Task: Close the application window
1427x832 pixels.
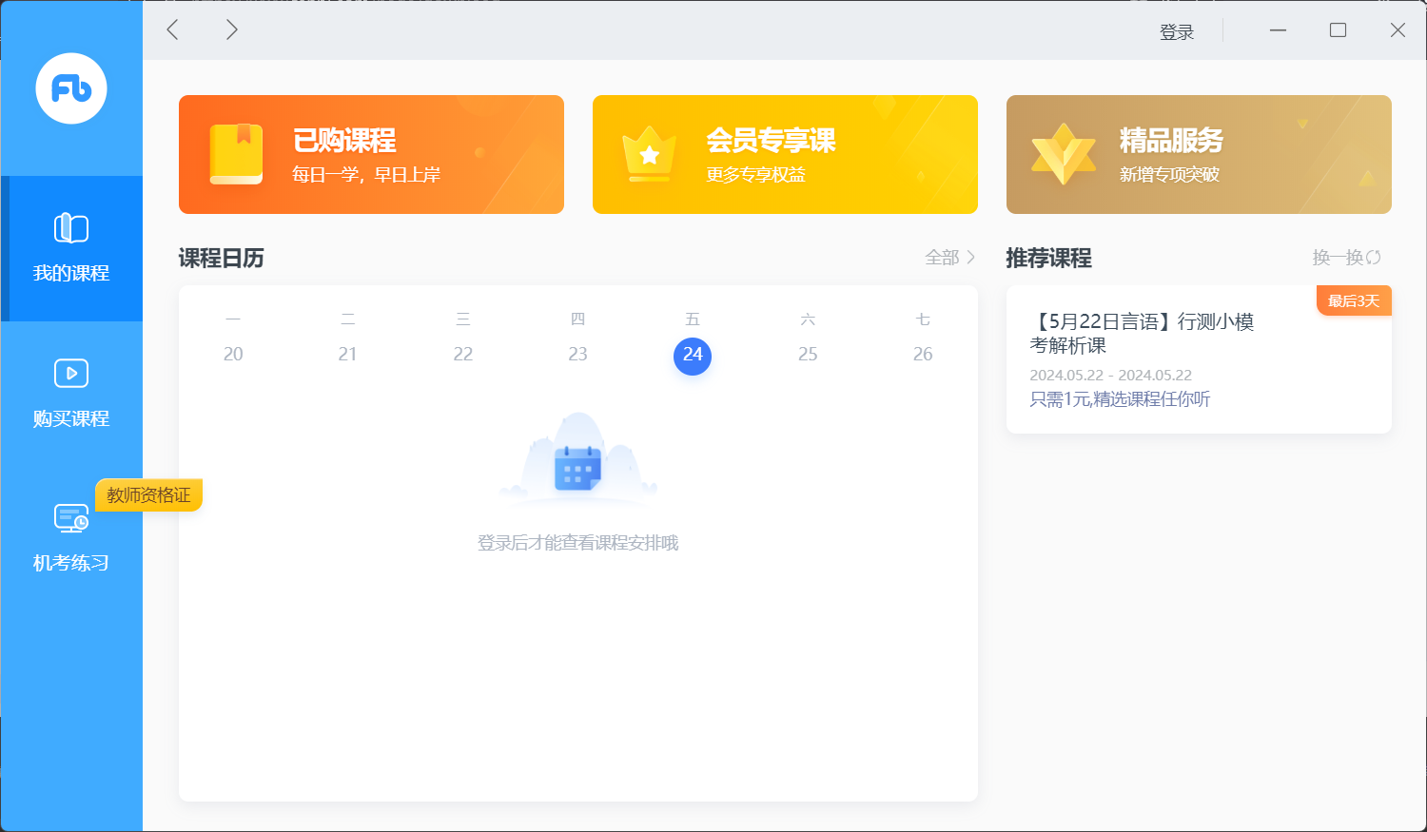Action: point(1398,30)
